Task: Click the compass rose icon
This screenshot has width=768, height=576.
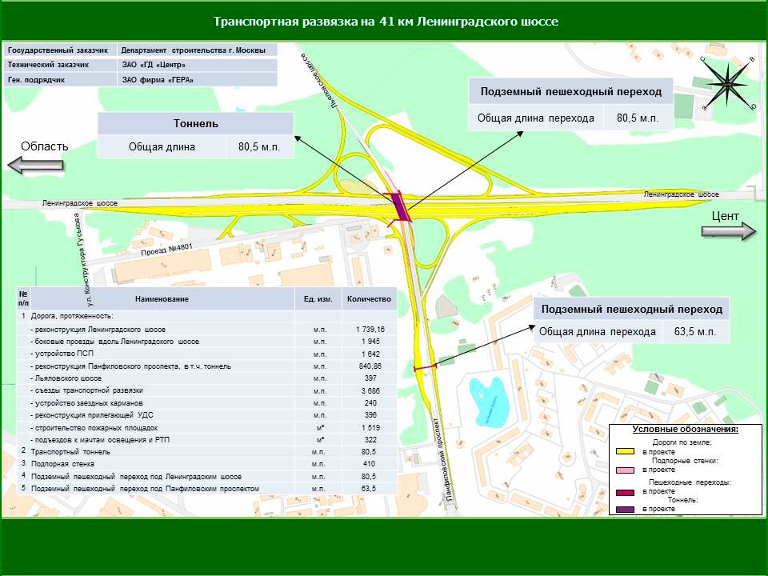Action: pyautogui.click(x=728, y=84)
